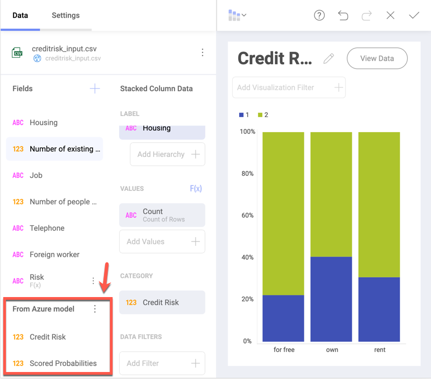Redo the last change
The width and height of the screenshot is (431, 379).
(367, 15)
